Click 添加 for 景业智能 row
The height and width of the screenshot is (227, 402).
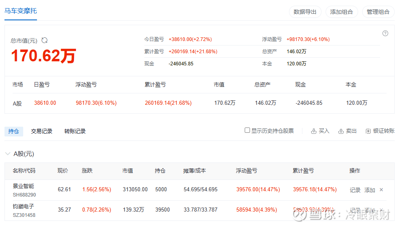(x=369, y=190)
